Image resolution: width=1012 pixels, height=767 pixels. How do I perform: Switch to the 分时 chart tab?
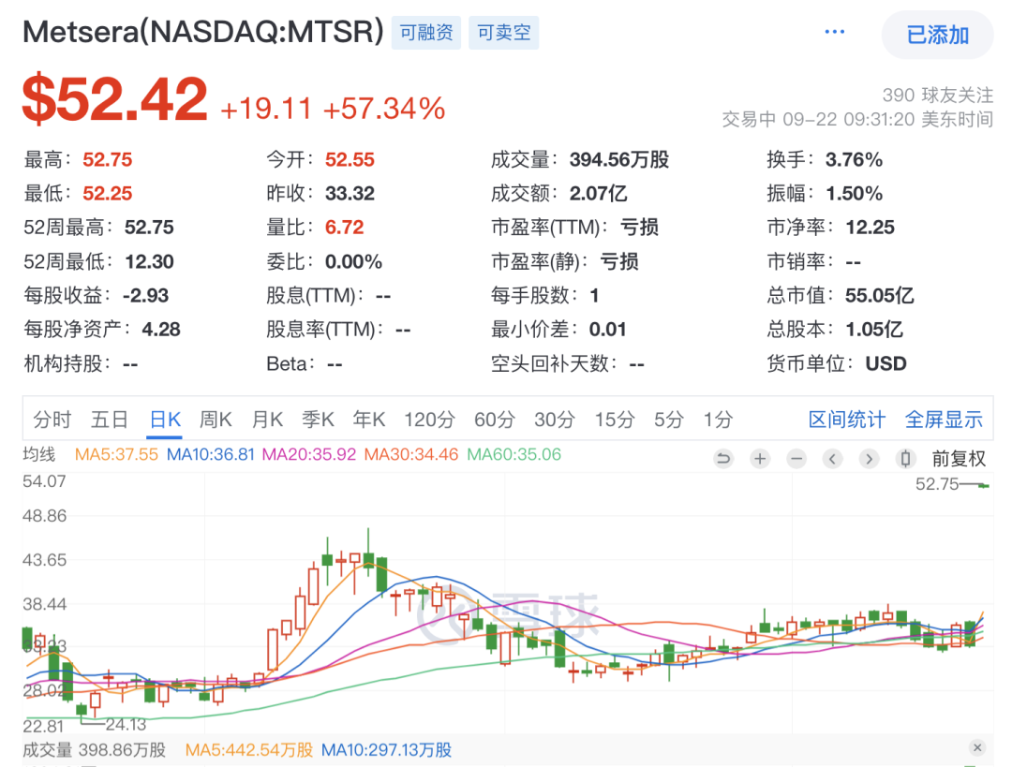(52, 420)
